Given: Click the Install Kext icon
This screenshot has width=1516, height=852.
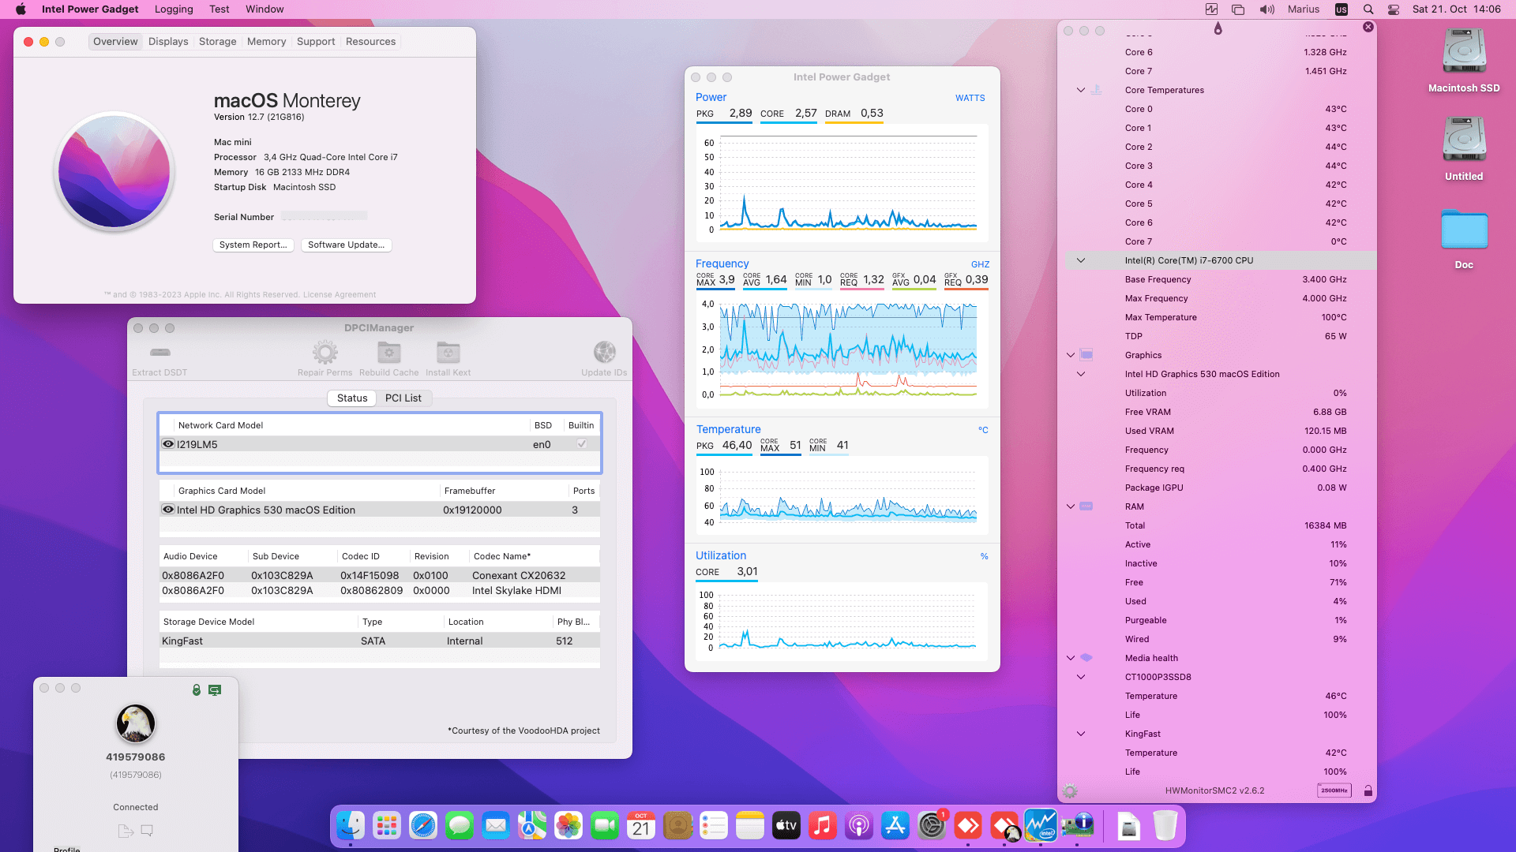Looking at the screenshot, I should [448, 353].
